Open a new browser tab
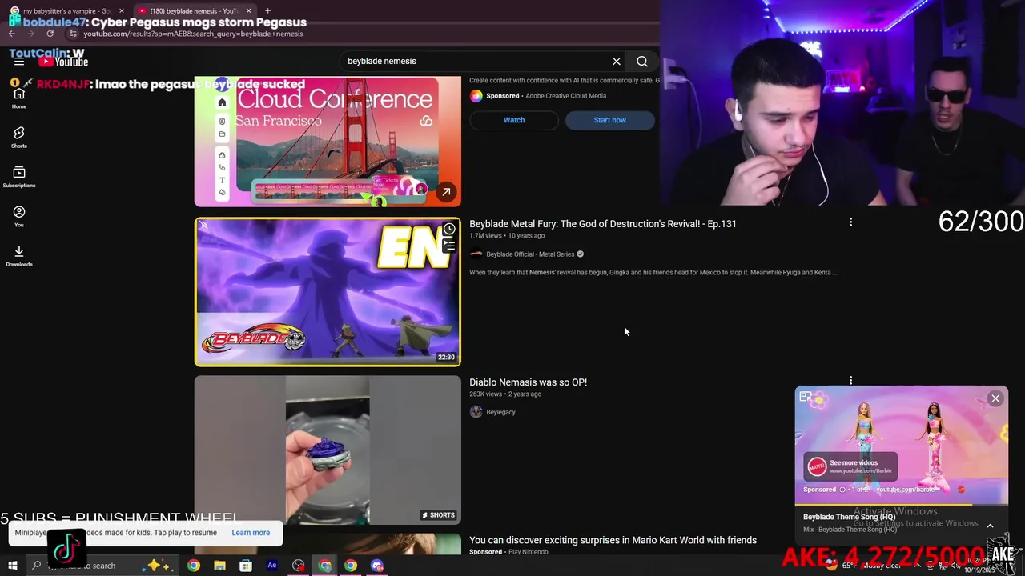Screen dimensions: 1025x576 (267, 11)
